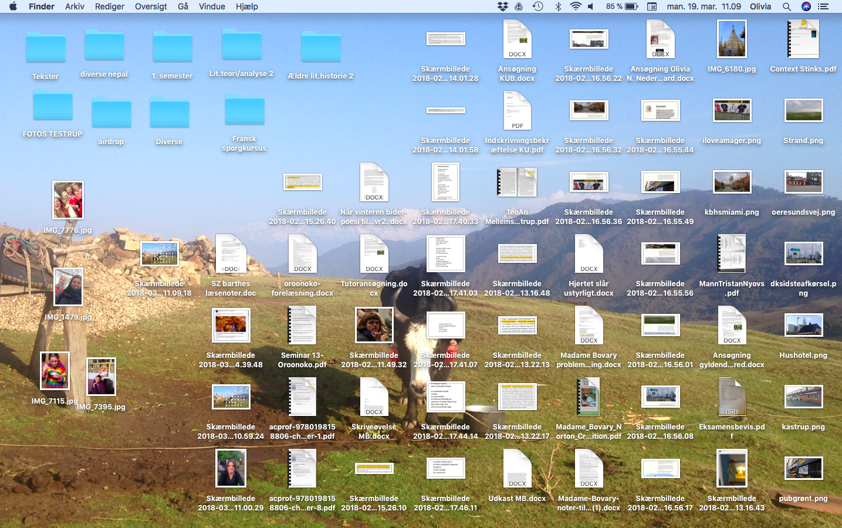Select the Eksamensbevis.pdf file
842x528 pixels.
[x=732, y=397]
